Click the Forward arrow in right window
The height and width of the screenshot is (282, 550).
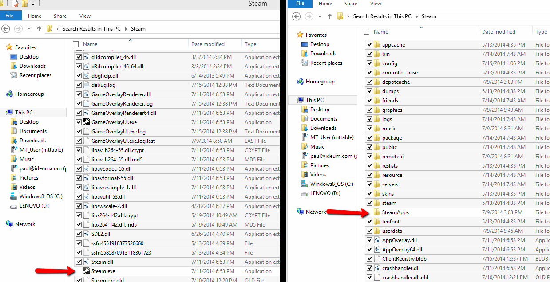click(309, 16)
